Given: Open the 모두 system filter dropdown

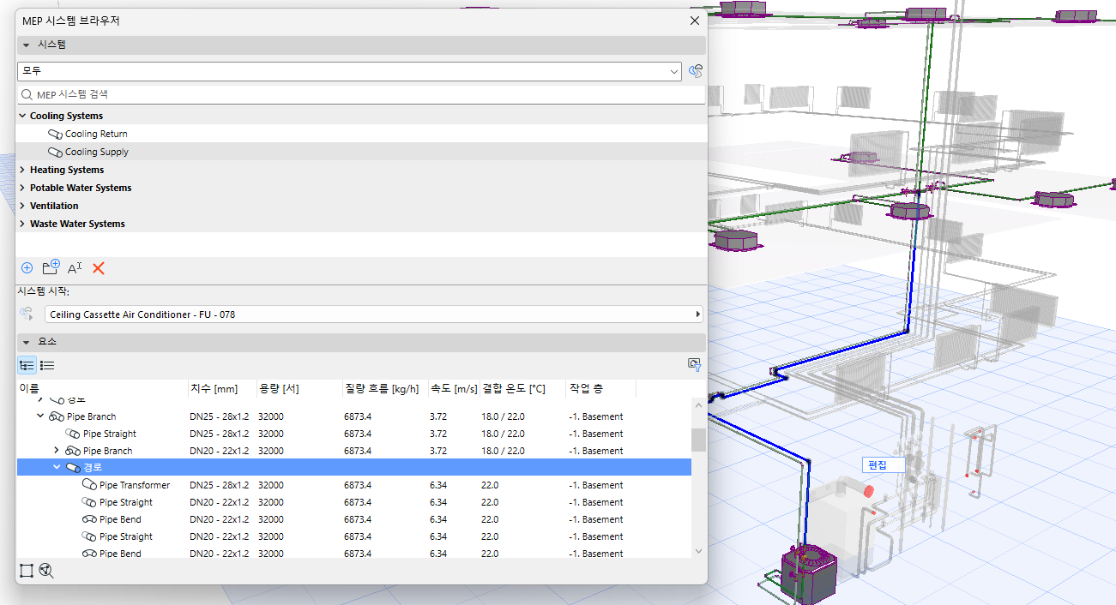Looking at the screenshot, I should coord(350,71).
